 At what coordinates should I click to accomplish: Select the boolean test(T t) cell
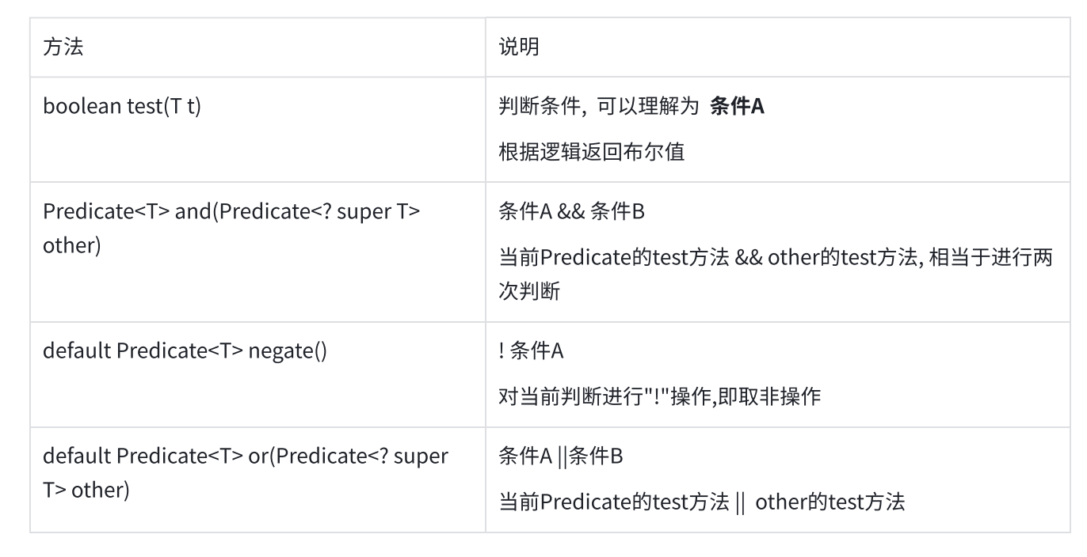(x=257, y=129)
